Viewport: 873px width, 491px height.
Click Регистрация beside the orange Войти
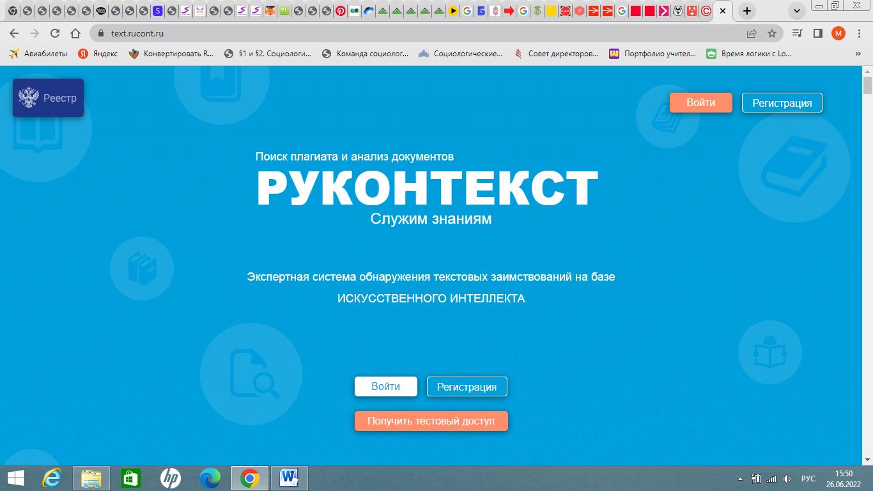tap(782, 102)
